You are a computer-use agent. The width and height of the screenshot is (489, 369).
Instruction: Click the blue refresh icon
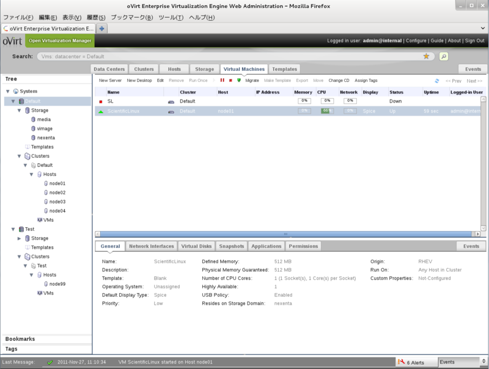pyautogui.click(x=436, y=81)
